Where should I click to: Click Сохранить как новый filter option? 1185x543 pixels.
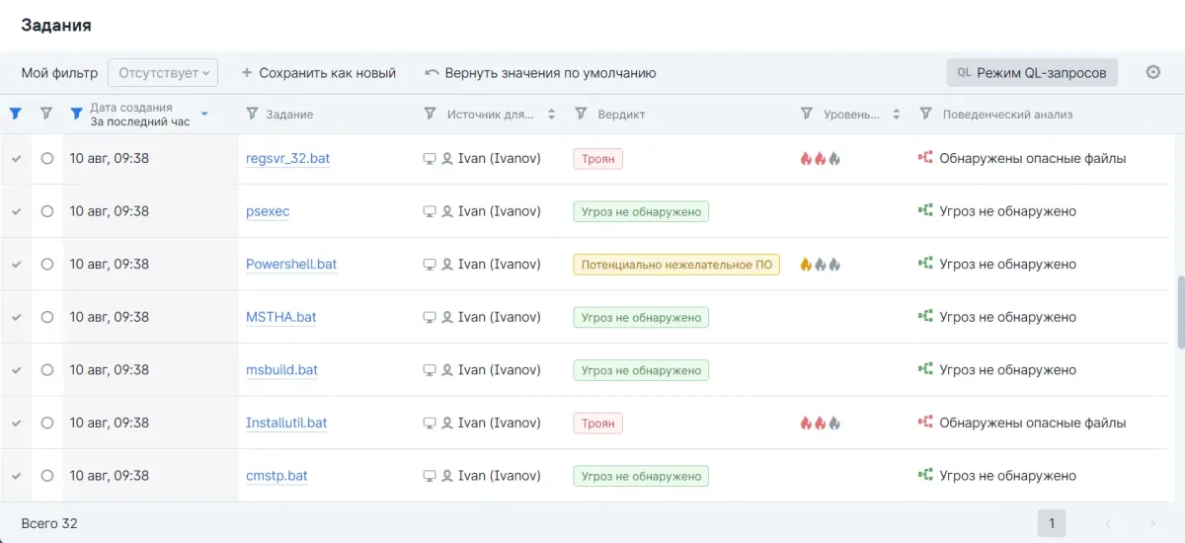tap(318, 73)
